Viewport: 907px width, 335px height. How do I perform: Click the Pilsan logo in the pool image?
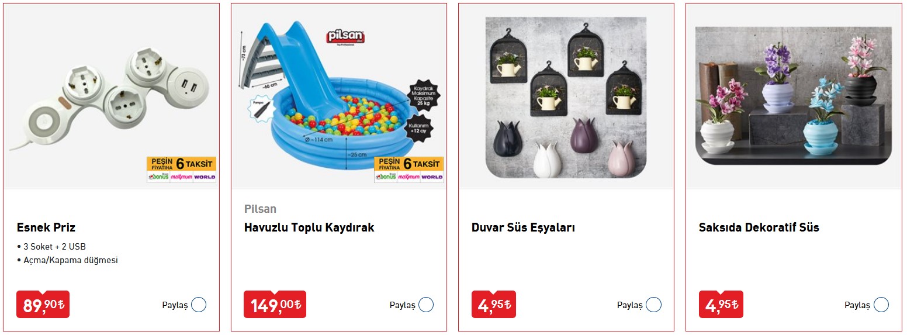click(346, 37)
